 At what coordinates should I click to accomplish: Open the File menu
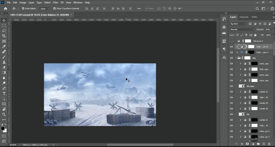(x=9, y=2)
